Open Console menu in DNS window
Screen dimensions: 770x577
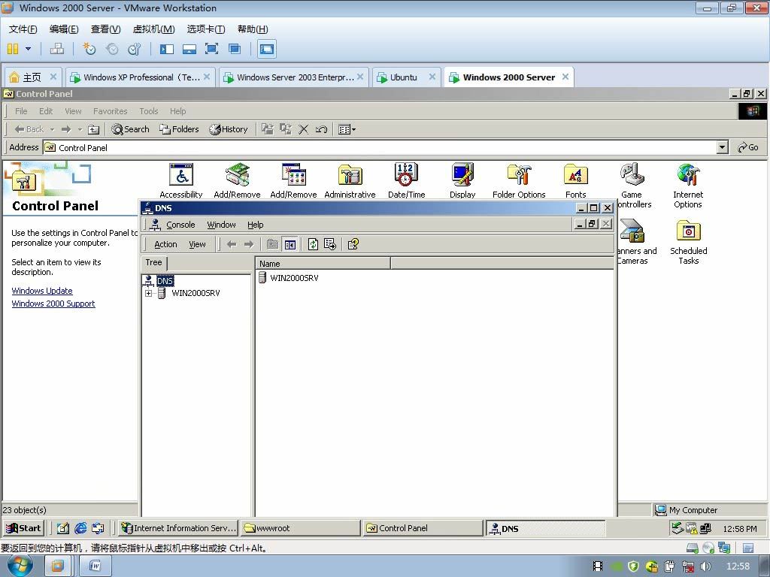point(180,224)
